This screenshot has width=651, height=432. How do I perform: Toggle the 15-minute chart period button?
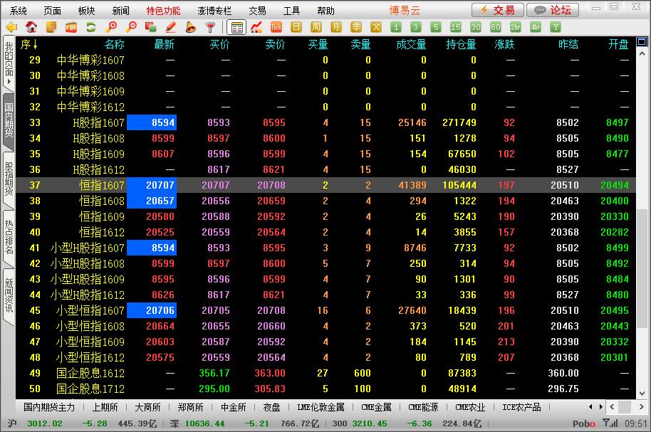[456, 27]
